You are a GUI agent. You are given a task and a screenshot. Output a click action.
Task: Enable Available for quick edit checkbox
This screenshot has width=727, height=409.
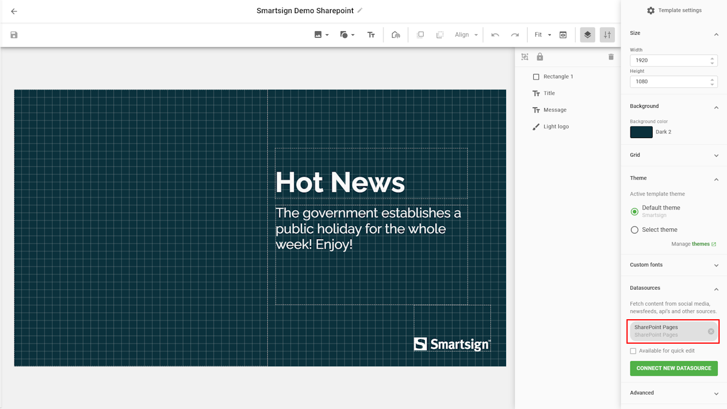point(633,351)
